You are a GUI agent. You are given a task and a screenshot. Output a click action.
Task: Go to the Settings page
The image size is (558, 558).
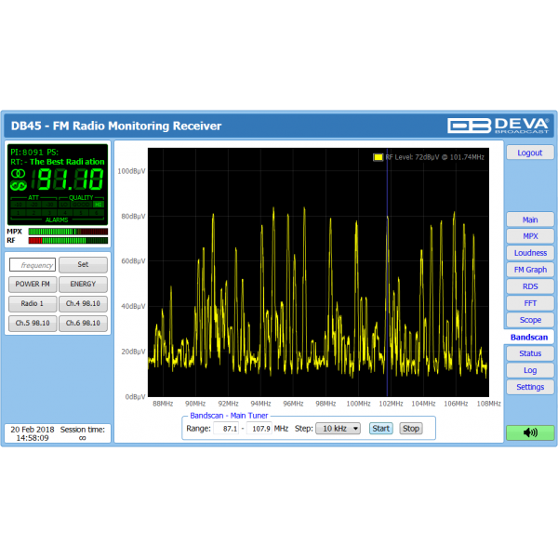[x=530, y=387]
